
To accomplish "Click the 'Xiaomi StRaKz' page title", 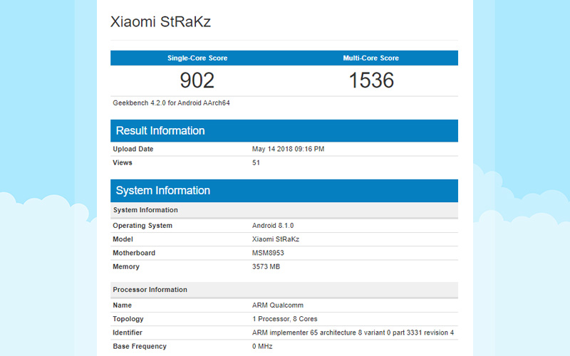I will point(160,22).
